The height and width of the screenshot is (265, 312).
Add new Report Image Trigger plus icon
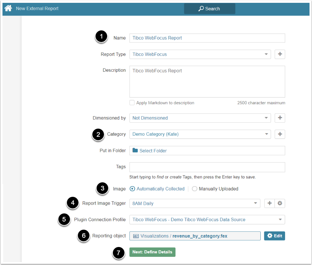270,204
